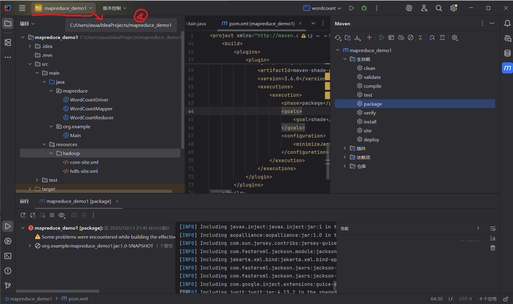Click generate sources and update folders icon
Screen dimensions: 513x304
pos(348,38)
